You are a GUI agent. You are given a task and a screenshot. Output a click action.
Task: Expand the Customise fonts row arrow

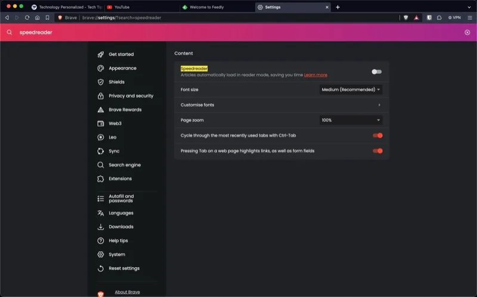[379, 105]
